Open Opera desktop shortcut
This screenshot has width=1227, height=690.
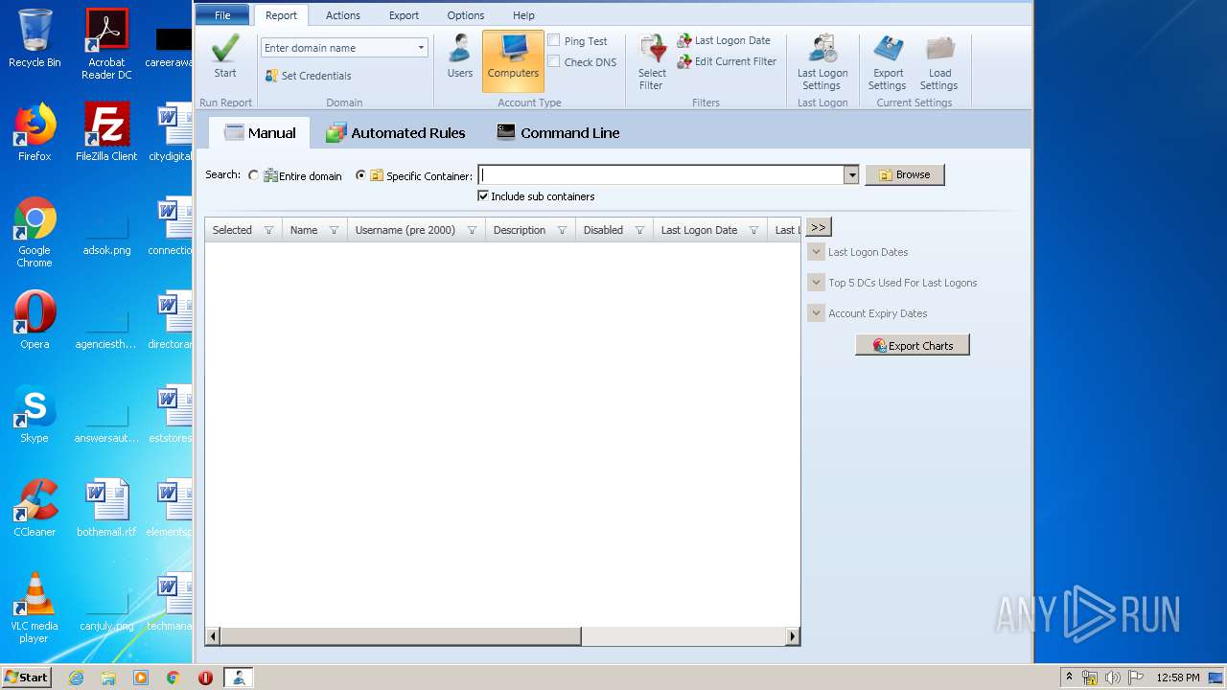[35, 320]
